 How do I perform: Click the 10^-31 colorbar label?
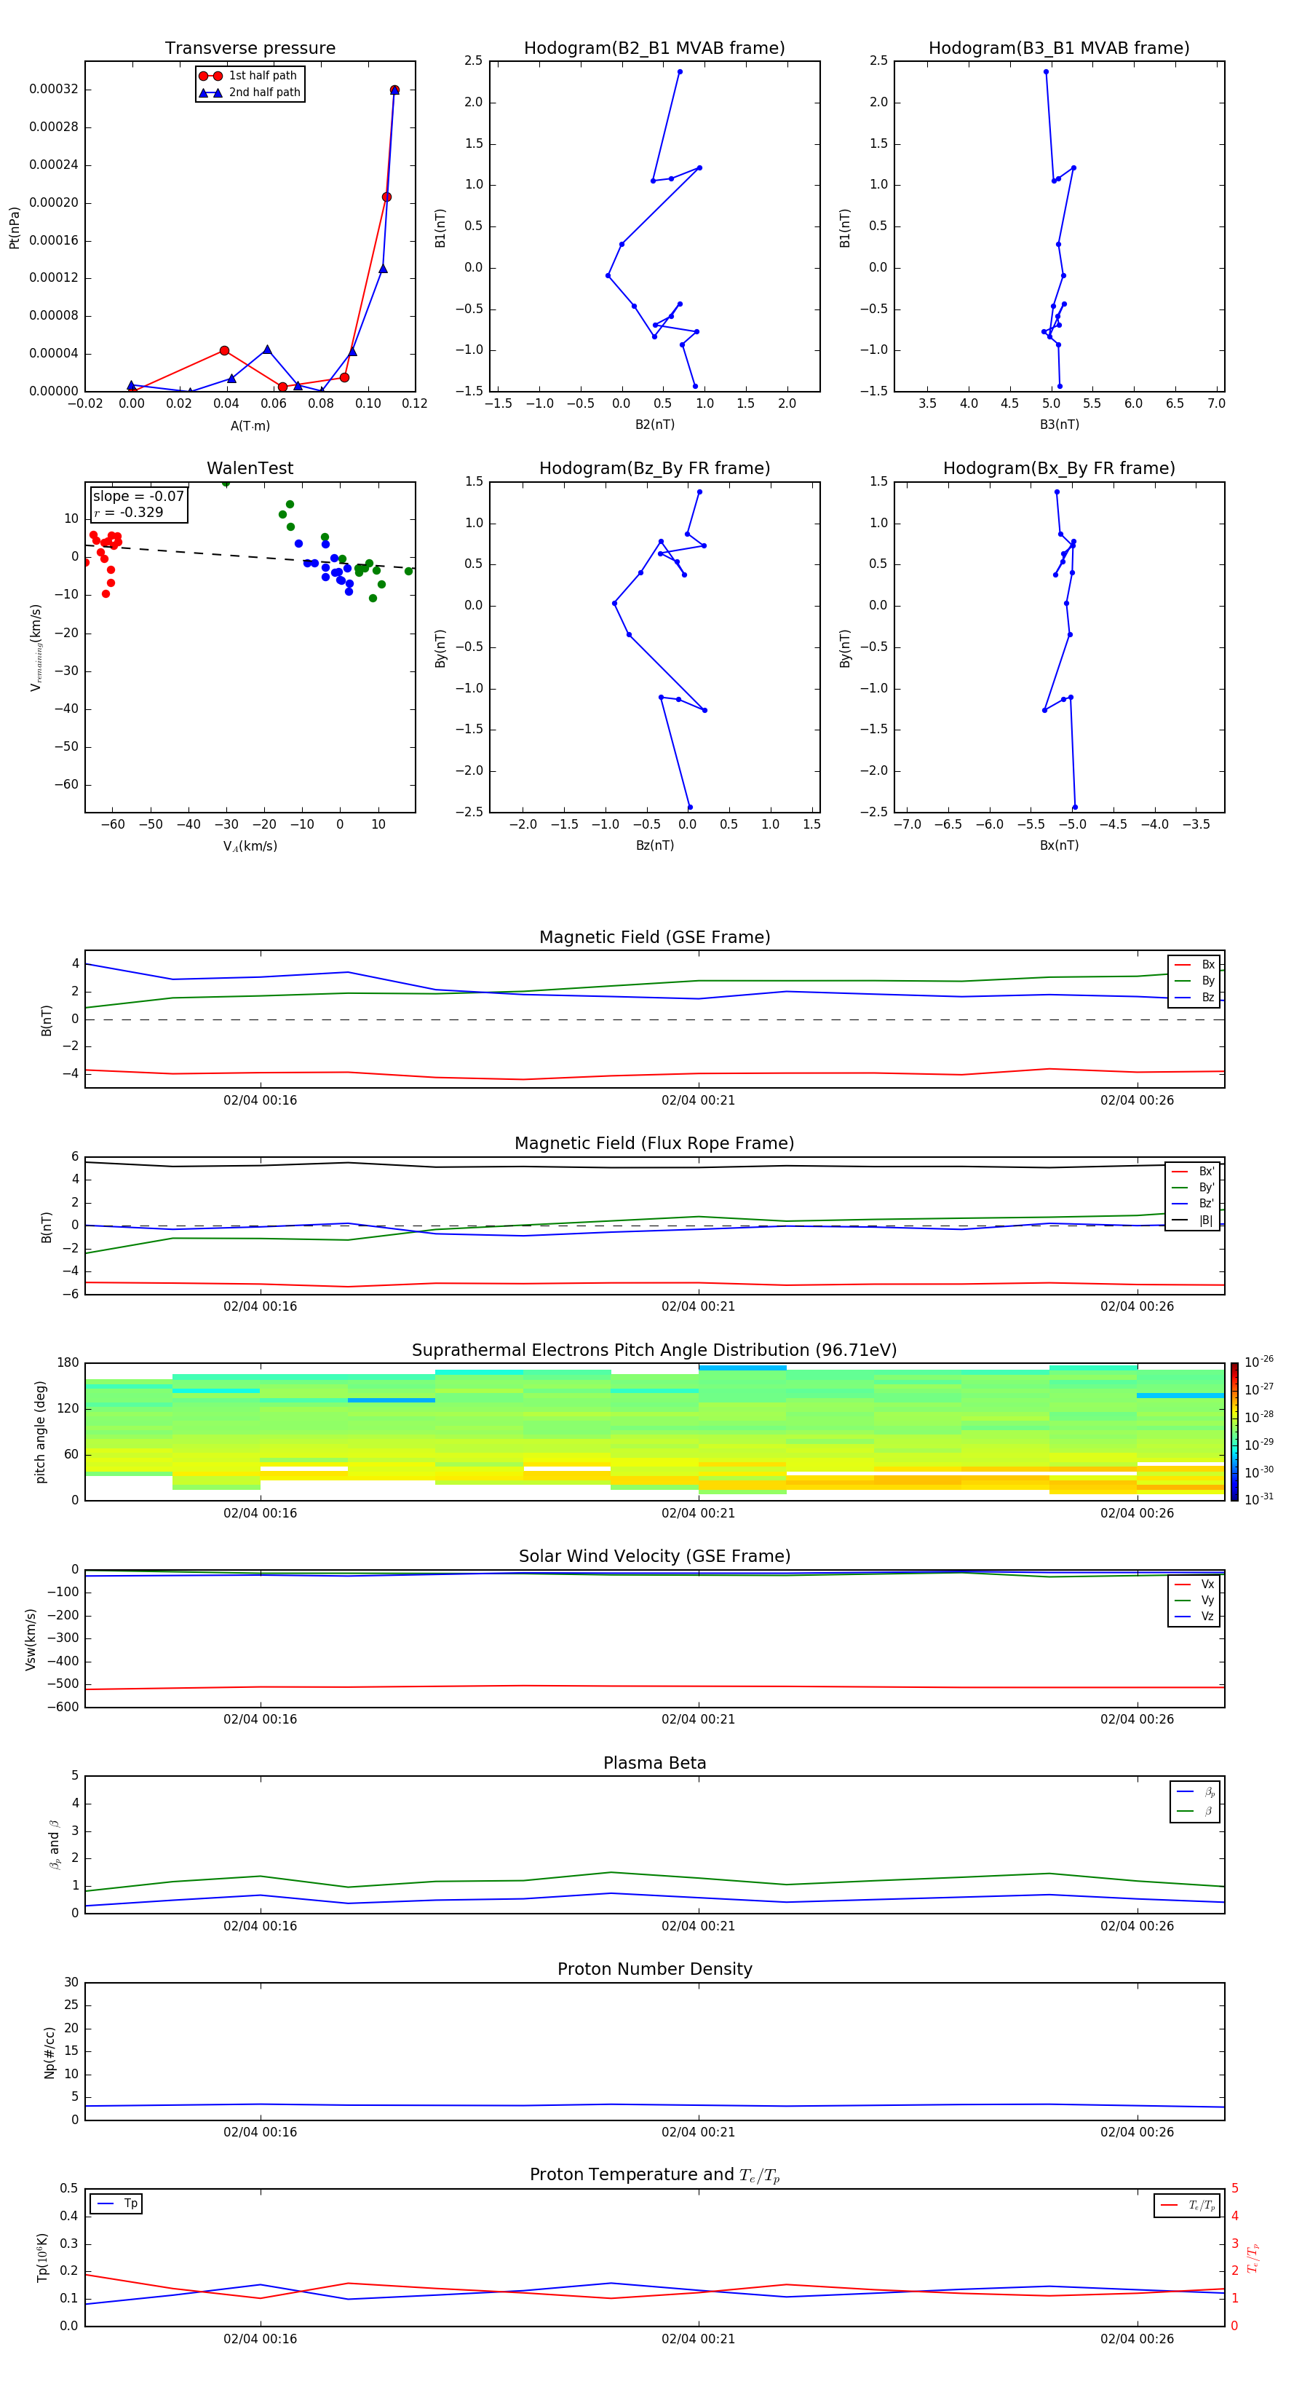point(1259,1499)
